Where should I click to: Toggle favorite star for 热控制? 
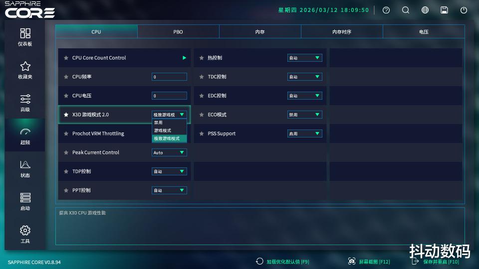point(202,58)
